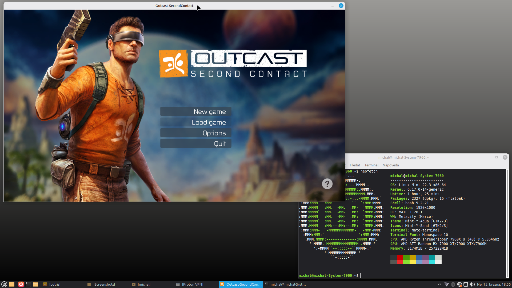Toggle the Bluetooth tray icon

click(x=453, y=284)
